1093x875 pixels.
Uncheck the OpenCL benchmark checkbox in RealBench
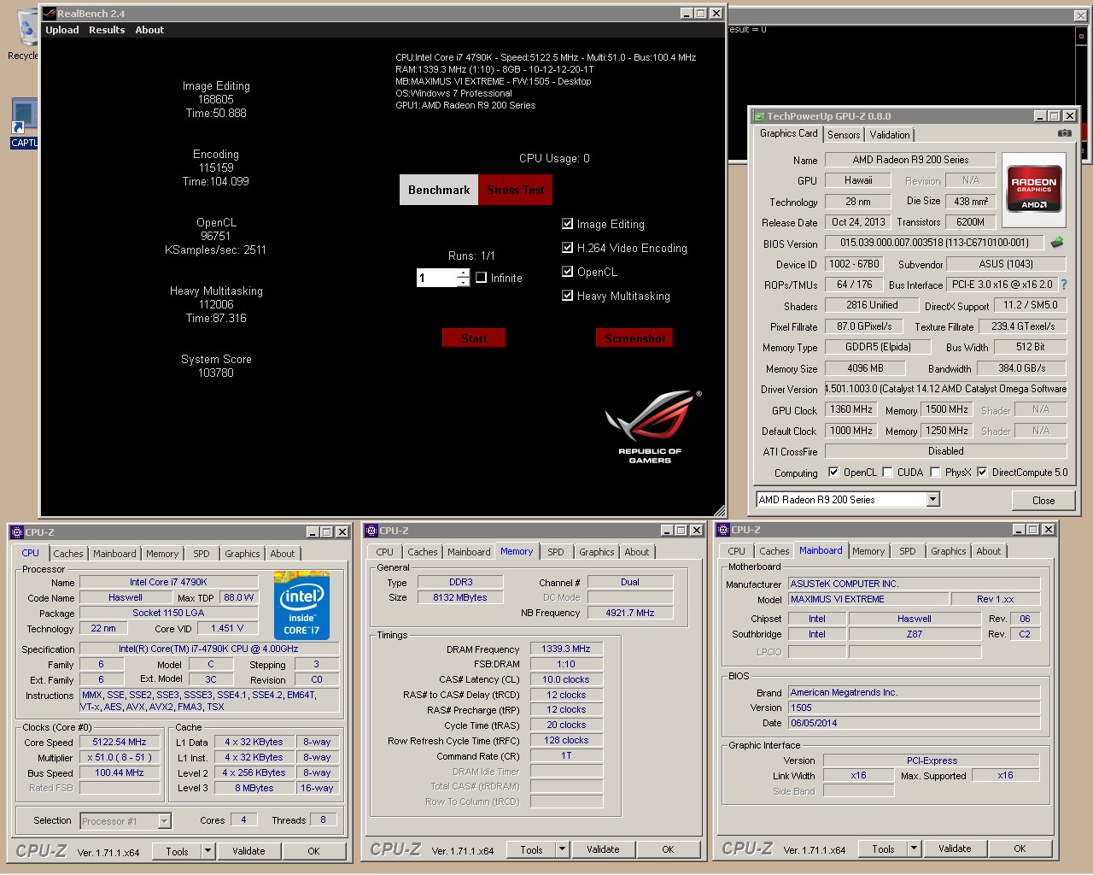tap(567, 272)
